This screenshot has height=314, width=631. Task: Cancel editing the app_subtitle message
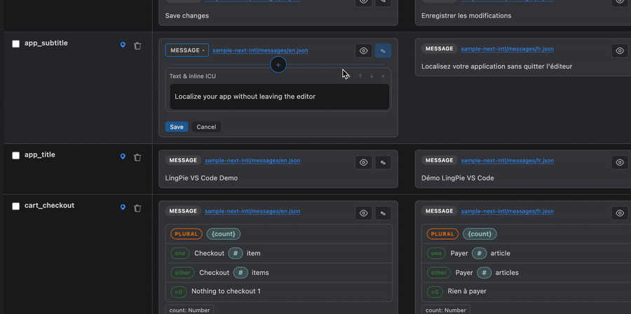(x=206, y=127)
